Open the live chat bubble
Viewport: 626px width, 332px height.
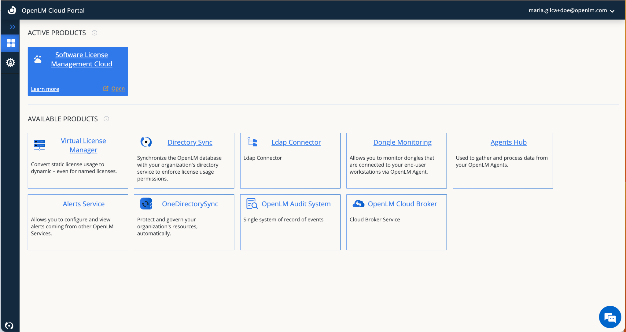coord(610,317)
